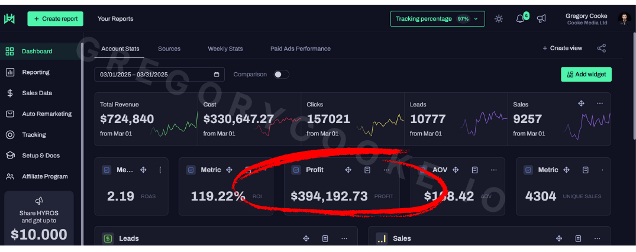Viewport: 636px width, 252px height.
Task: Open the date range field
Action: coord(159,75)
